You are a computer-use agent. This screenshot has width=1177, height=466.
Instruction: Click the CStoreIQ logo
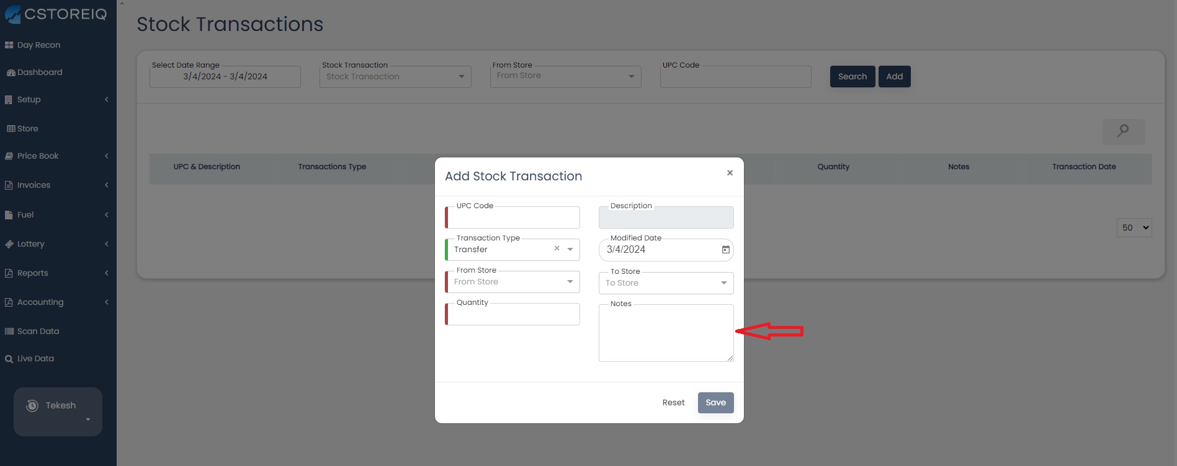pyautogui.click(x=56, y=14)
